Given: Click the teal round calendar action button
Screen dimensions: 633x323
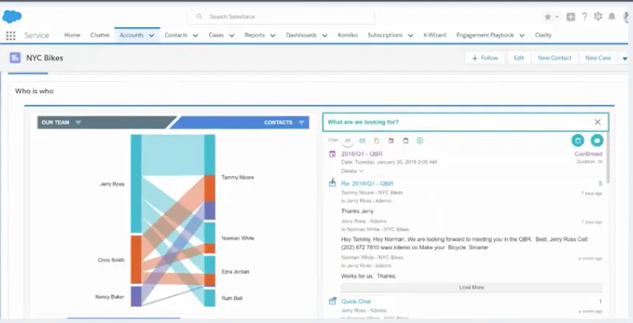Looking at the screenshot, I should click(578, 140).
